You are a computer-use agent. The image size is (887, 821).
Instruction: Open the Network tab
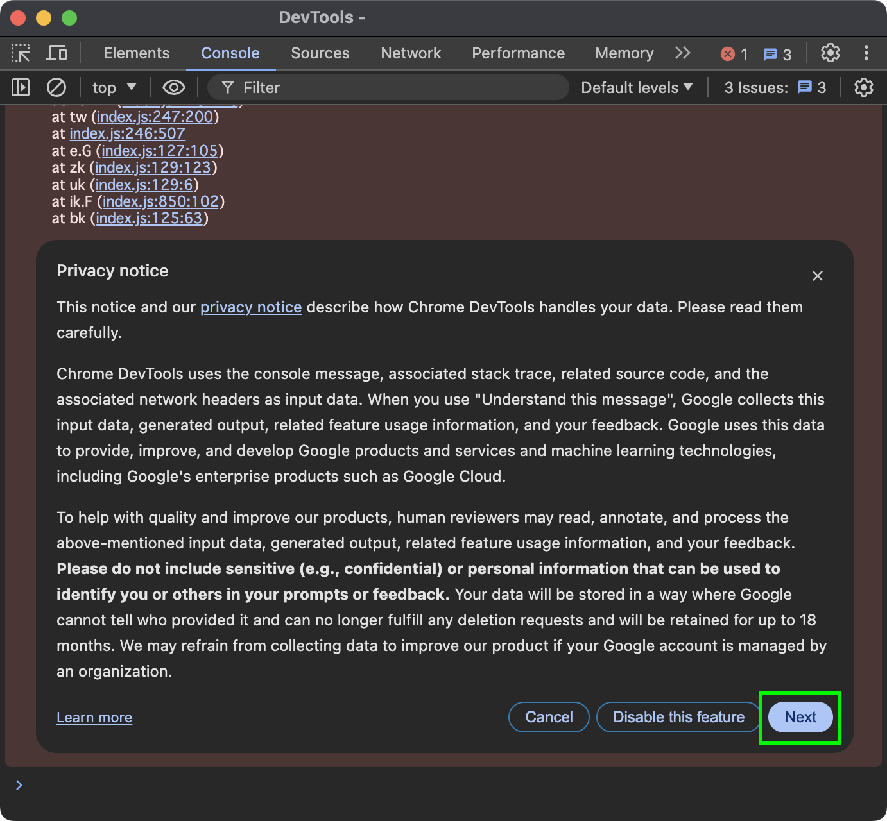pyautogui.click(x=411, y=53)
